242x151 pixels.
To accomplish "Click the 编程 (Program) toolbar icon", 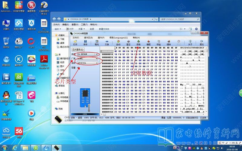I will (x=148, y=42).
